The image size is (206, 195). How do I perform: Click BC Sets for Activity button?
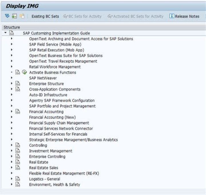click(82, 16)
